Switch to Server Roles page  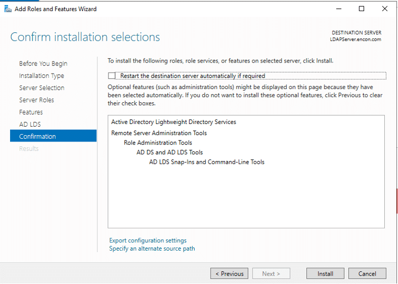pyautogui.click(x=37, y=100)
